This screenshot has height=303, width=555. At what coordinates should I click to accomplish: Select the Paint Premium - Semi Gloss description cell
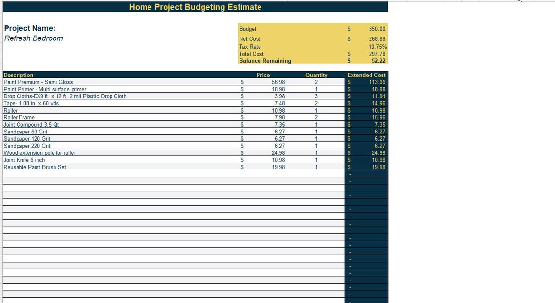39,82
